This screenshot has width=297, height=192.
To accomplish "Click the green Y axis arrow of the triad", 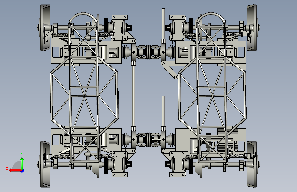I will click(x=22, y=163).
